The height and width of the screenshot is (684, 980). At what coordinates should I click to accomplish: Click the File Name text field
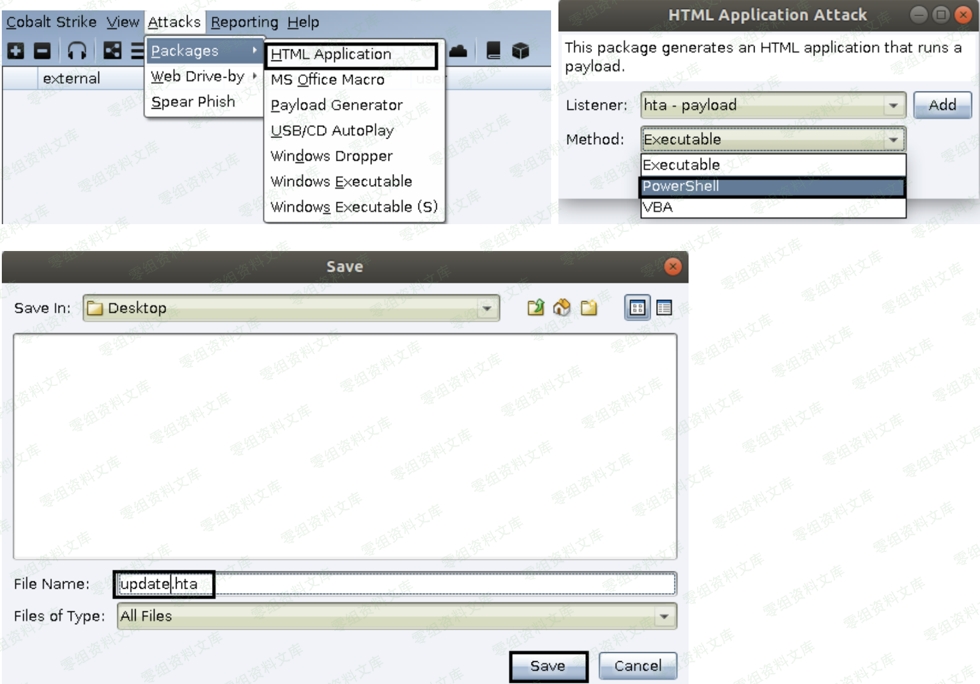pyautogui.click(x=428, y=584)
